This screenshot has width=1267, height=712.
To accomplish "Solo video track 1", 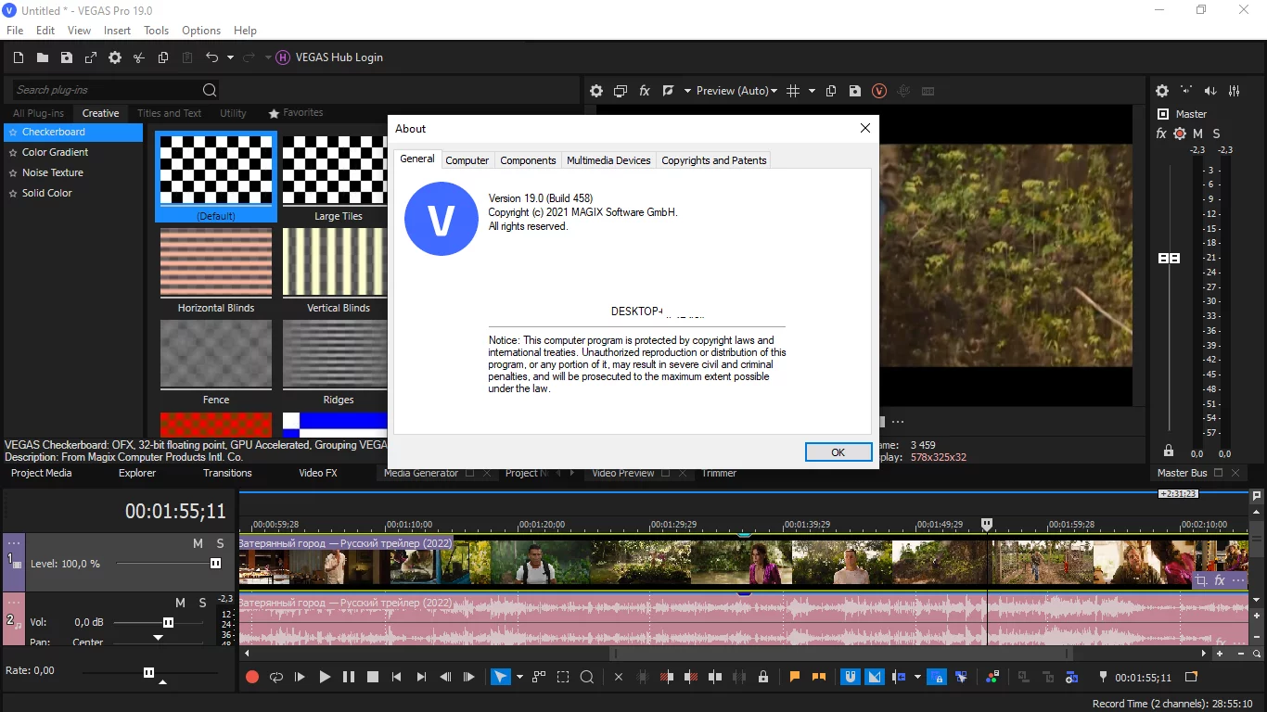I will 220,543.
